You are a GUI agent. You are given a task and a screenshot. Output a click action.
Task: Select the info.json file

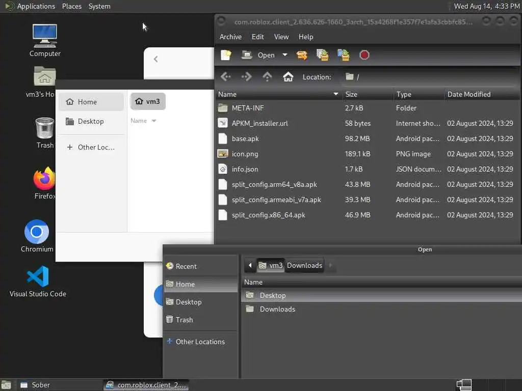tap(368, 169)
